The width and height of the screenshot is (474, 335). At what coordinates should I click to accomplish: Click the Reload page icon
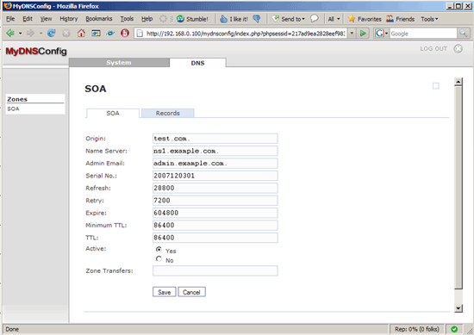tap(52, 34)
